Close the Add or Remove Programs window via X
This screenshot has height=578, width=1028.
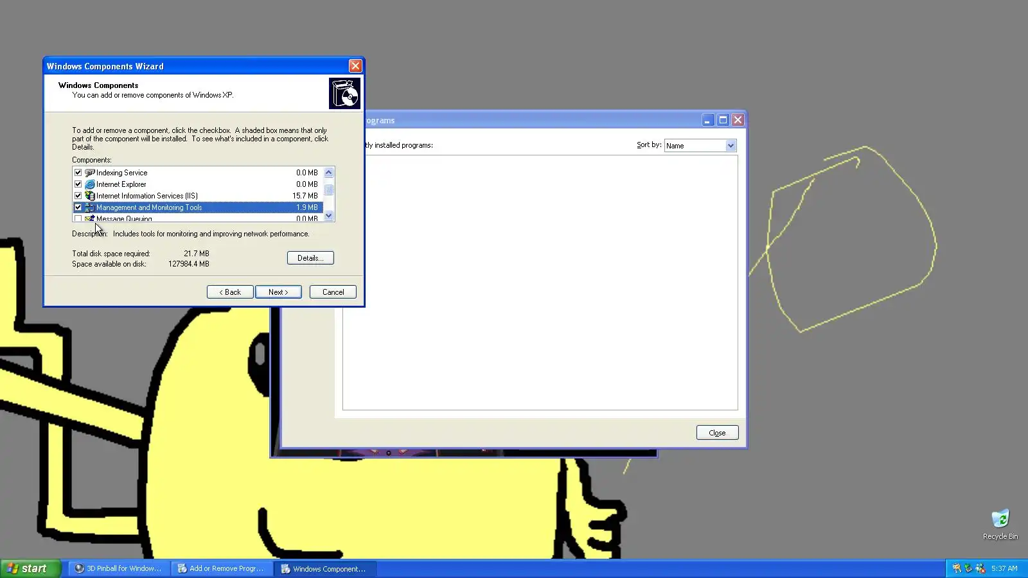(738, 120)
